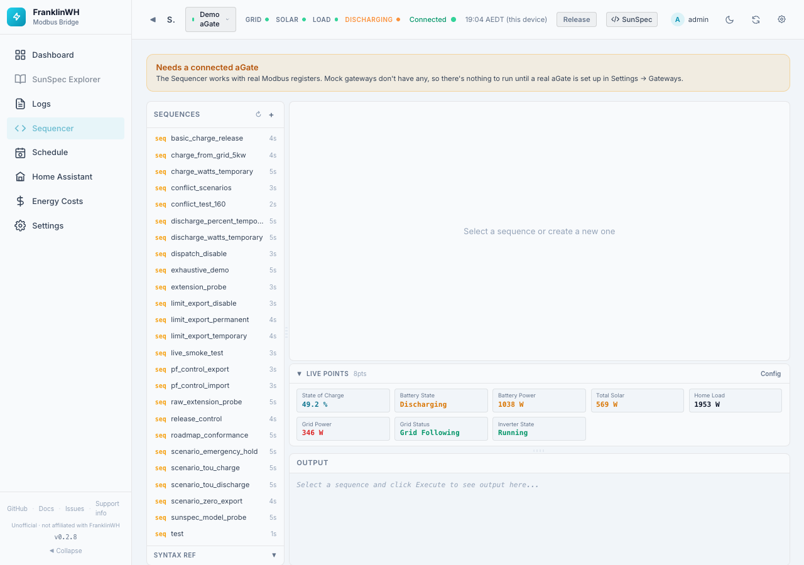
Task: Open top bar settings gear icon
Action: click(782, 19)
